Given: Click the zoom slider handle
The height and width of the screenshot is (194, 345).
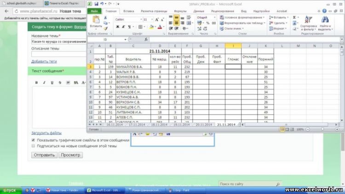Looking at the screenshot, I should pyautogui.click(x=322, y=129).
